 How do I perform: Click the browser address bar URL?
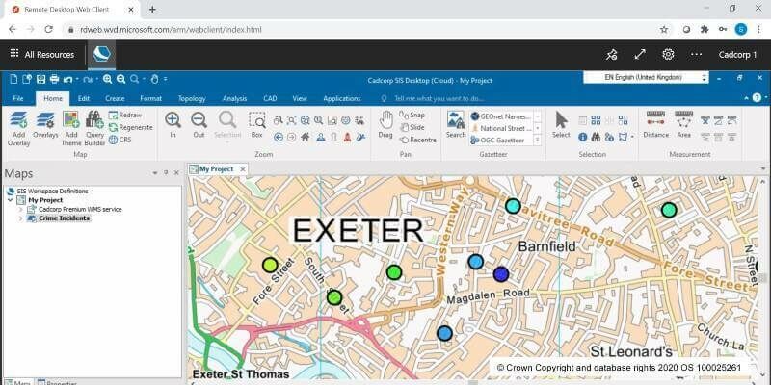click(171, 30)
